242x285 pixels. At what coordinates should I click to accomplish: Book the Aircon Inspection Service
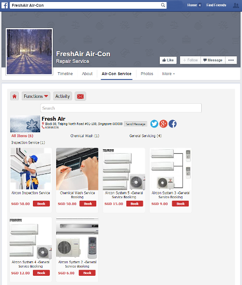pyautogui.click(x=41, y=204)
